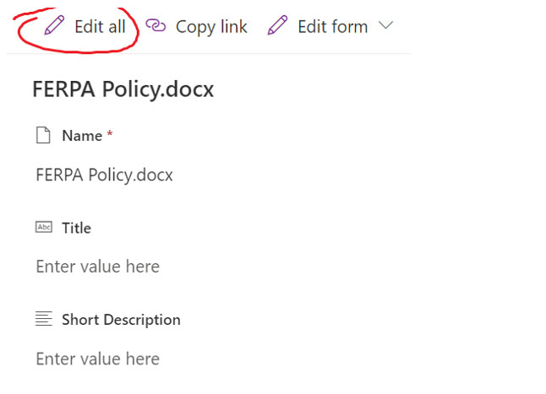Viewport: 546px width, 394px height.
Task: Click the Title field placeholder text
Action: click(x=98, y=267)
